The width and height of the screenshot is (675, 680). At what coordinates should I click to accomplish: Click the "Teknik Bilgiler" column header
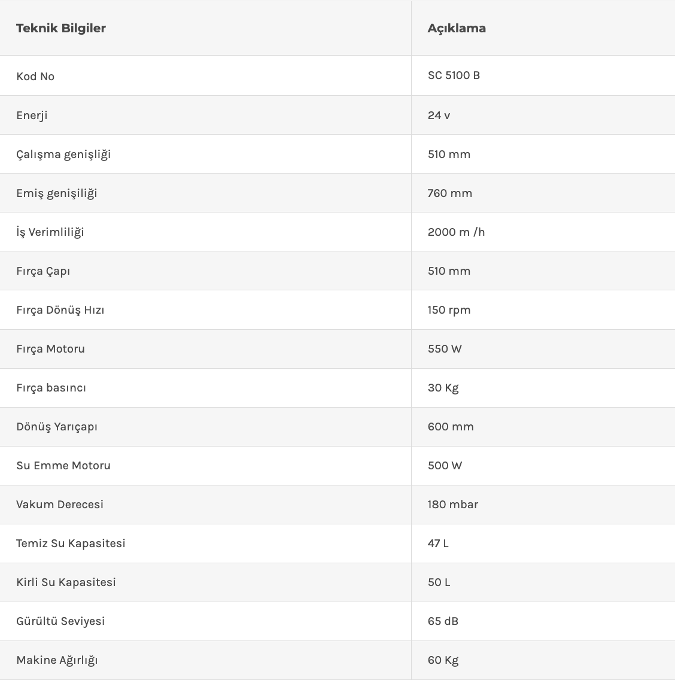click(x=61, y=28)
